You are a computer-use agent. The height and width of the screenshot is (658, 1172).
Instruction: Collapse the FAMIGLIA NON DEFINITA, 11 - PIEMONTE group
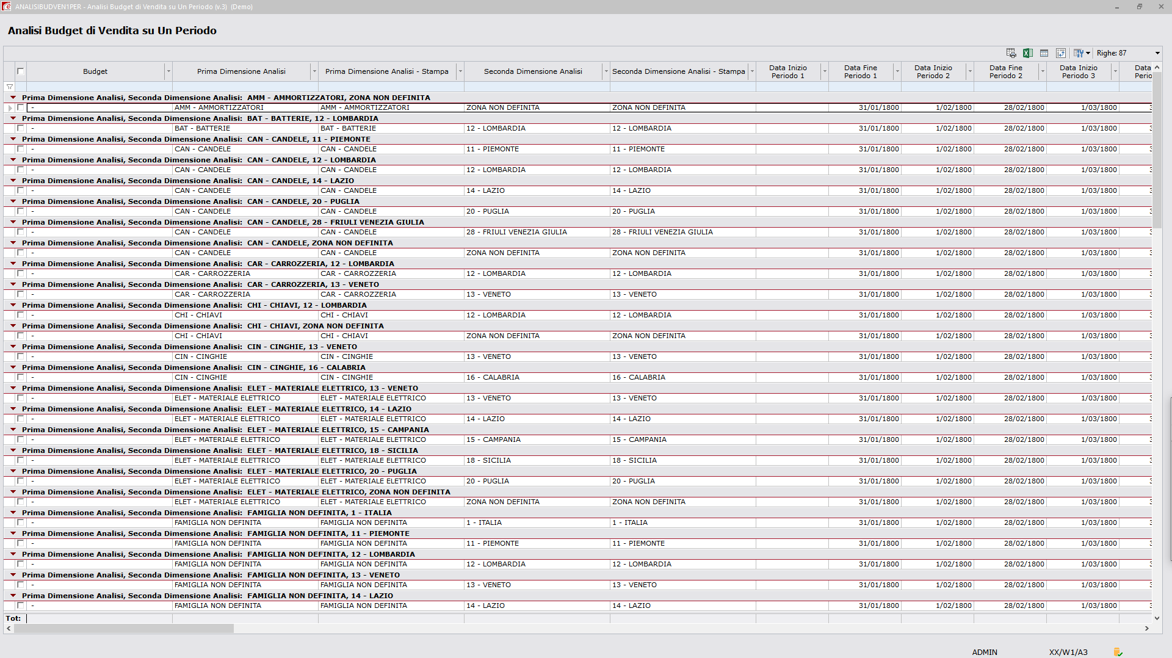13,533
